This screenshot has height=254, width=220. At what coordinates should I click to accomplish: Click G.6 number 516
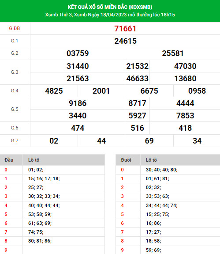coord(137,128)
